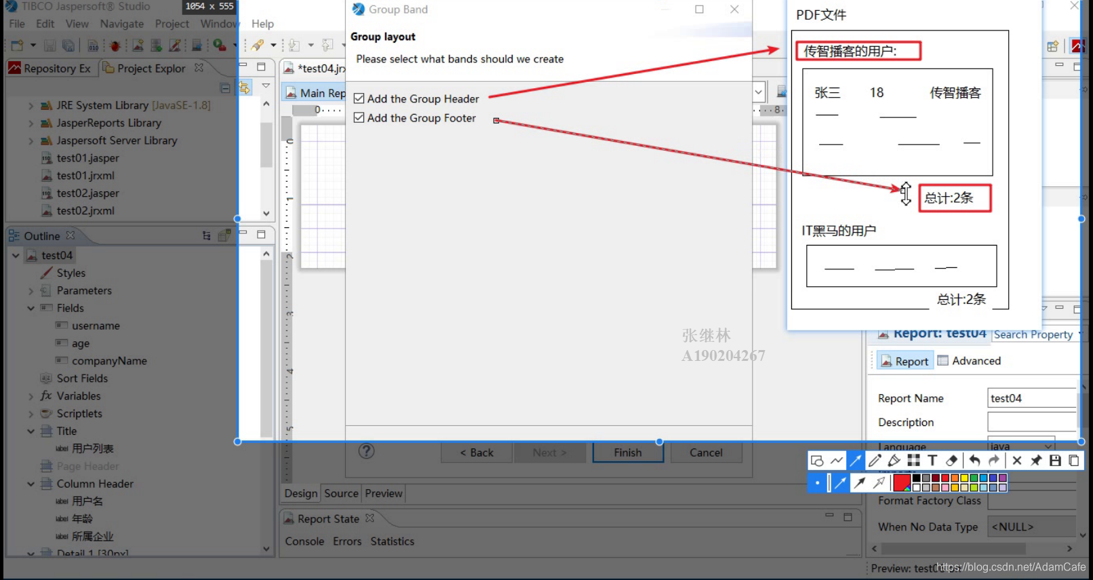
Task: Pick the yellow color swatch
Action: coord(965,478)
